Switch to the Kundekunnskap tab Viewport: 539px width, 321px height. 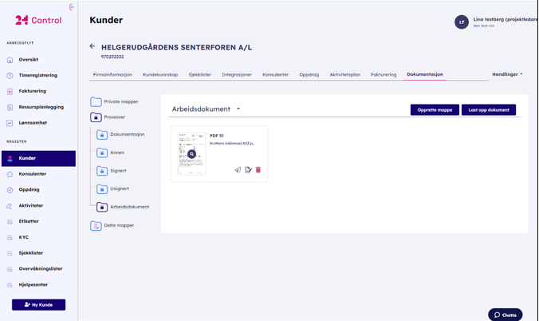(x=160, y=75)
